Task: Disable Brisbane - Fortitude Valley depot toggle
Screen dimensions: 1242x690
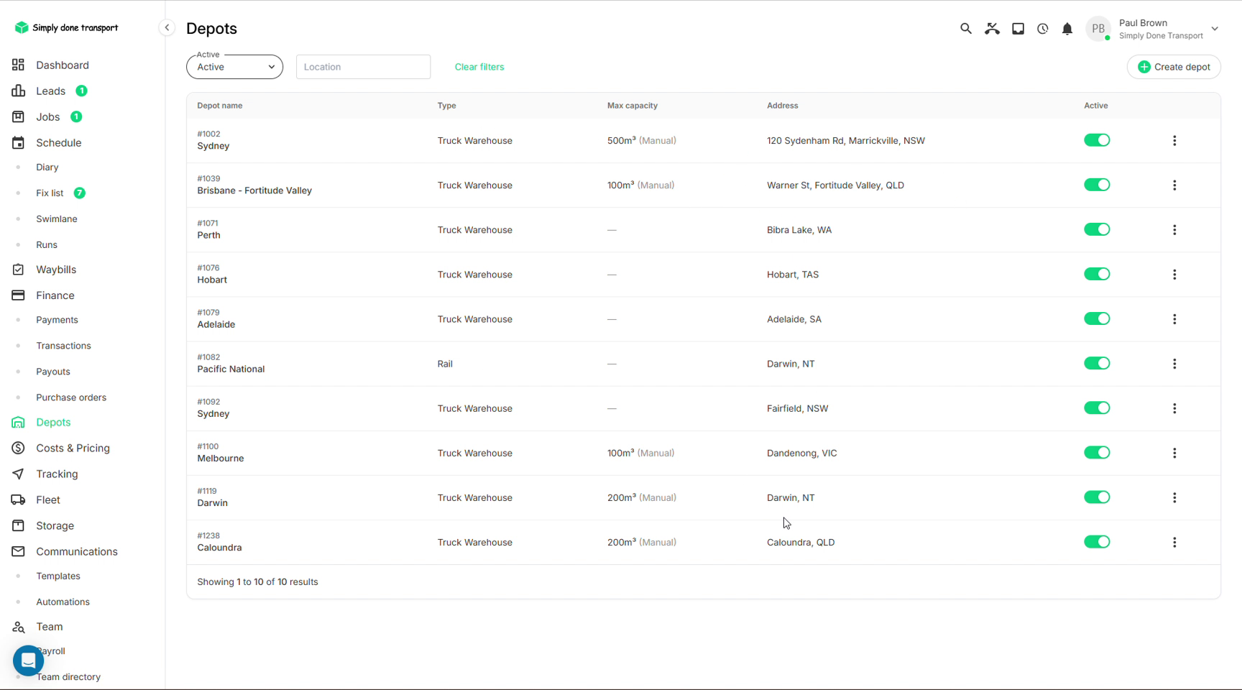Action: [x=1097, y=185]
